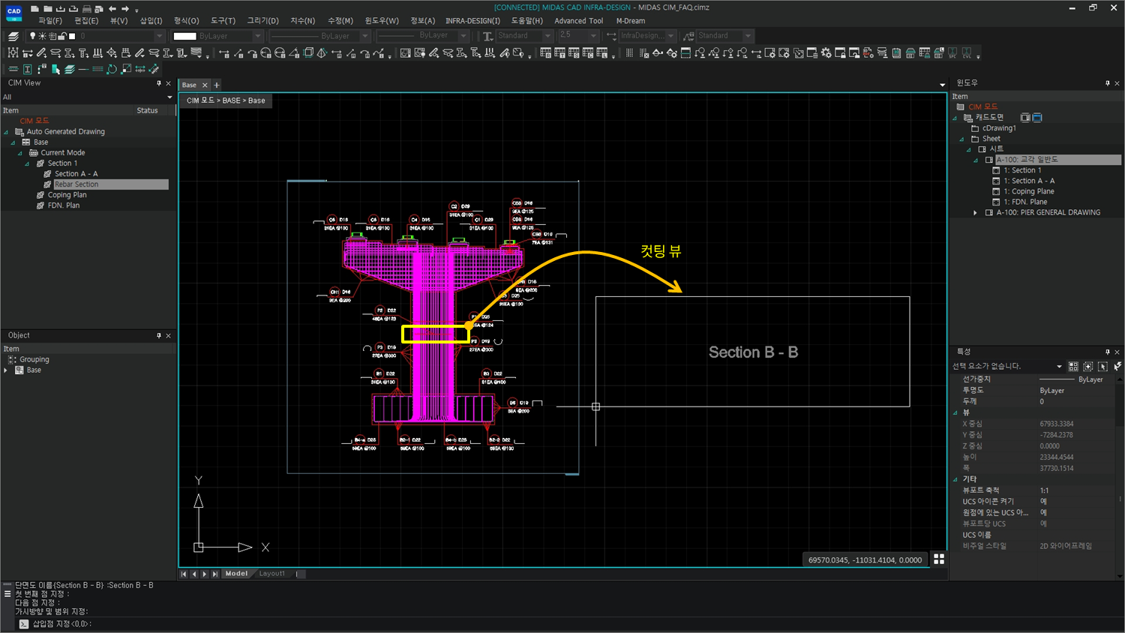The height and width of the screenshot is (633, 1125).
Task: Open the layer properties manager icon
Action: [13, 36]
